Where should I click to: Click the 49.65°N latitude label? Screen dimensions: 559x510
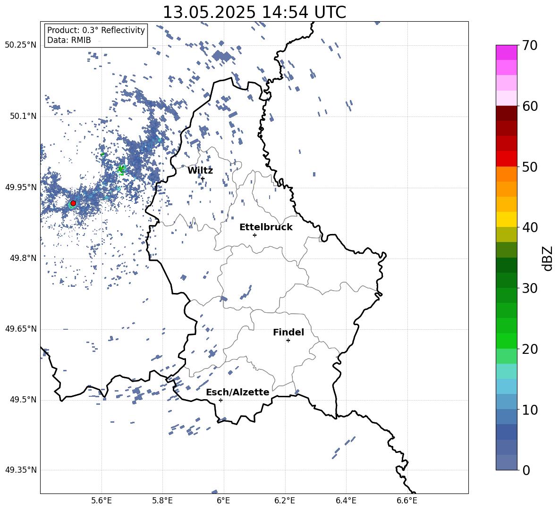pos(21,329)
